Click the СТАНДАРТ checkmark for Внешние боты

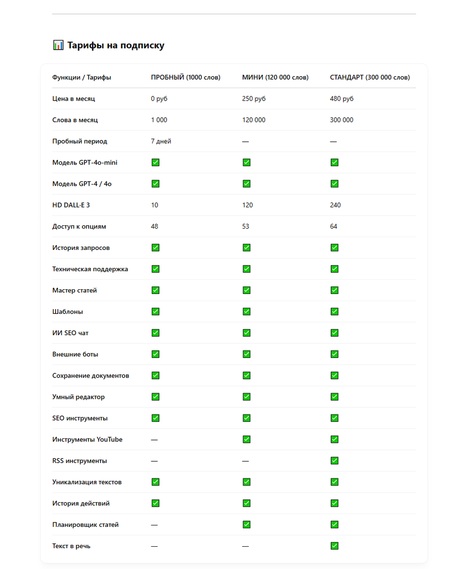335,354
